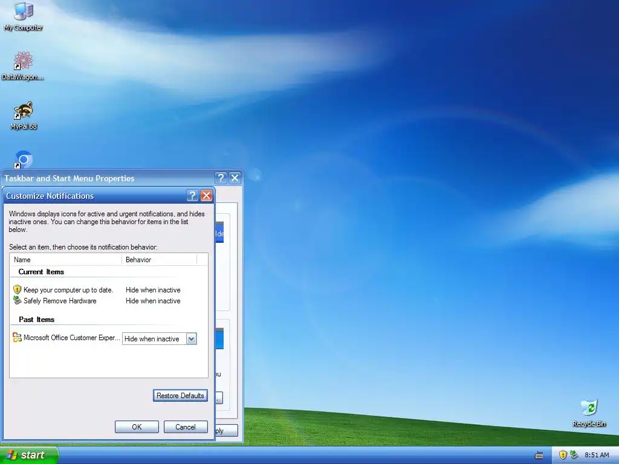Click the Restore Defaults button

coord(180,396)
